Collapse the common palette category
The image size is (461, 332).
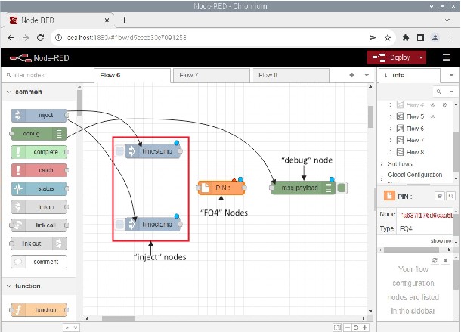tap(9, 92)
